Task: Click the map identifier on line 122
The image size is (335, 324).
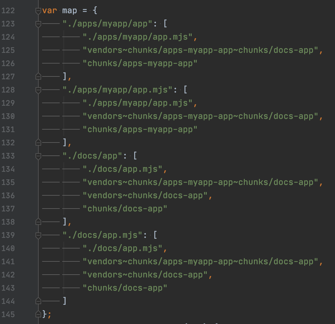Action: [x=70, y=11]
